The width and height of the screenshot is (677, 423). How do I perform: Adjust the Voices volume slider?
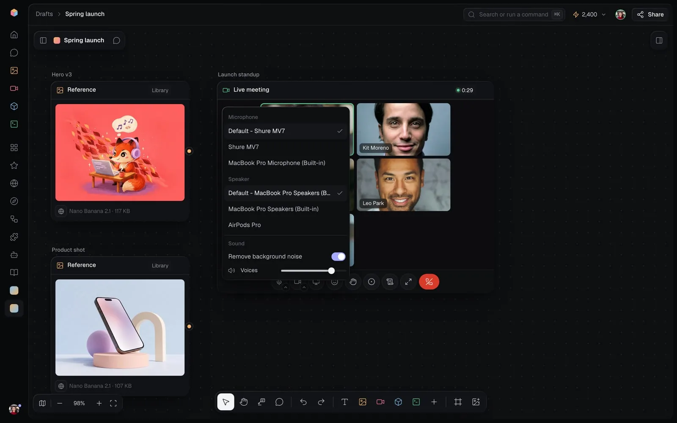(314, 271)
